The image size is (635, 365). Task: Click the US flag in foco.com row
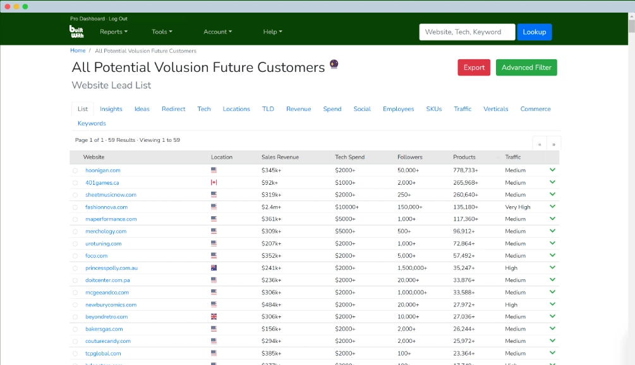(214, 255)
